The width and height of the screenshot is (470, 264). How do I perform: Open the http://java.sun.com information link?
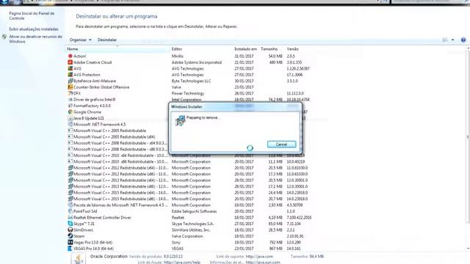coord(263,263)
